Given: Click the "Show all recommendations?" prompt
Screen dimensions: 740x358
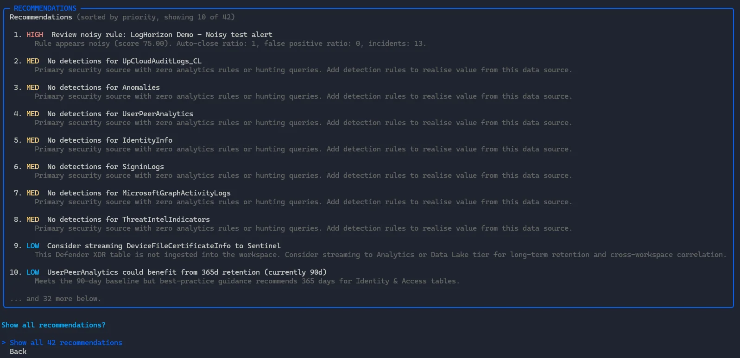Looking at the screenshot, I should tap(53, 325).
